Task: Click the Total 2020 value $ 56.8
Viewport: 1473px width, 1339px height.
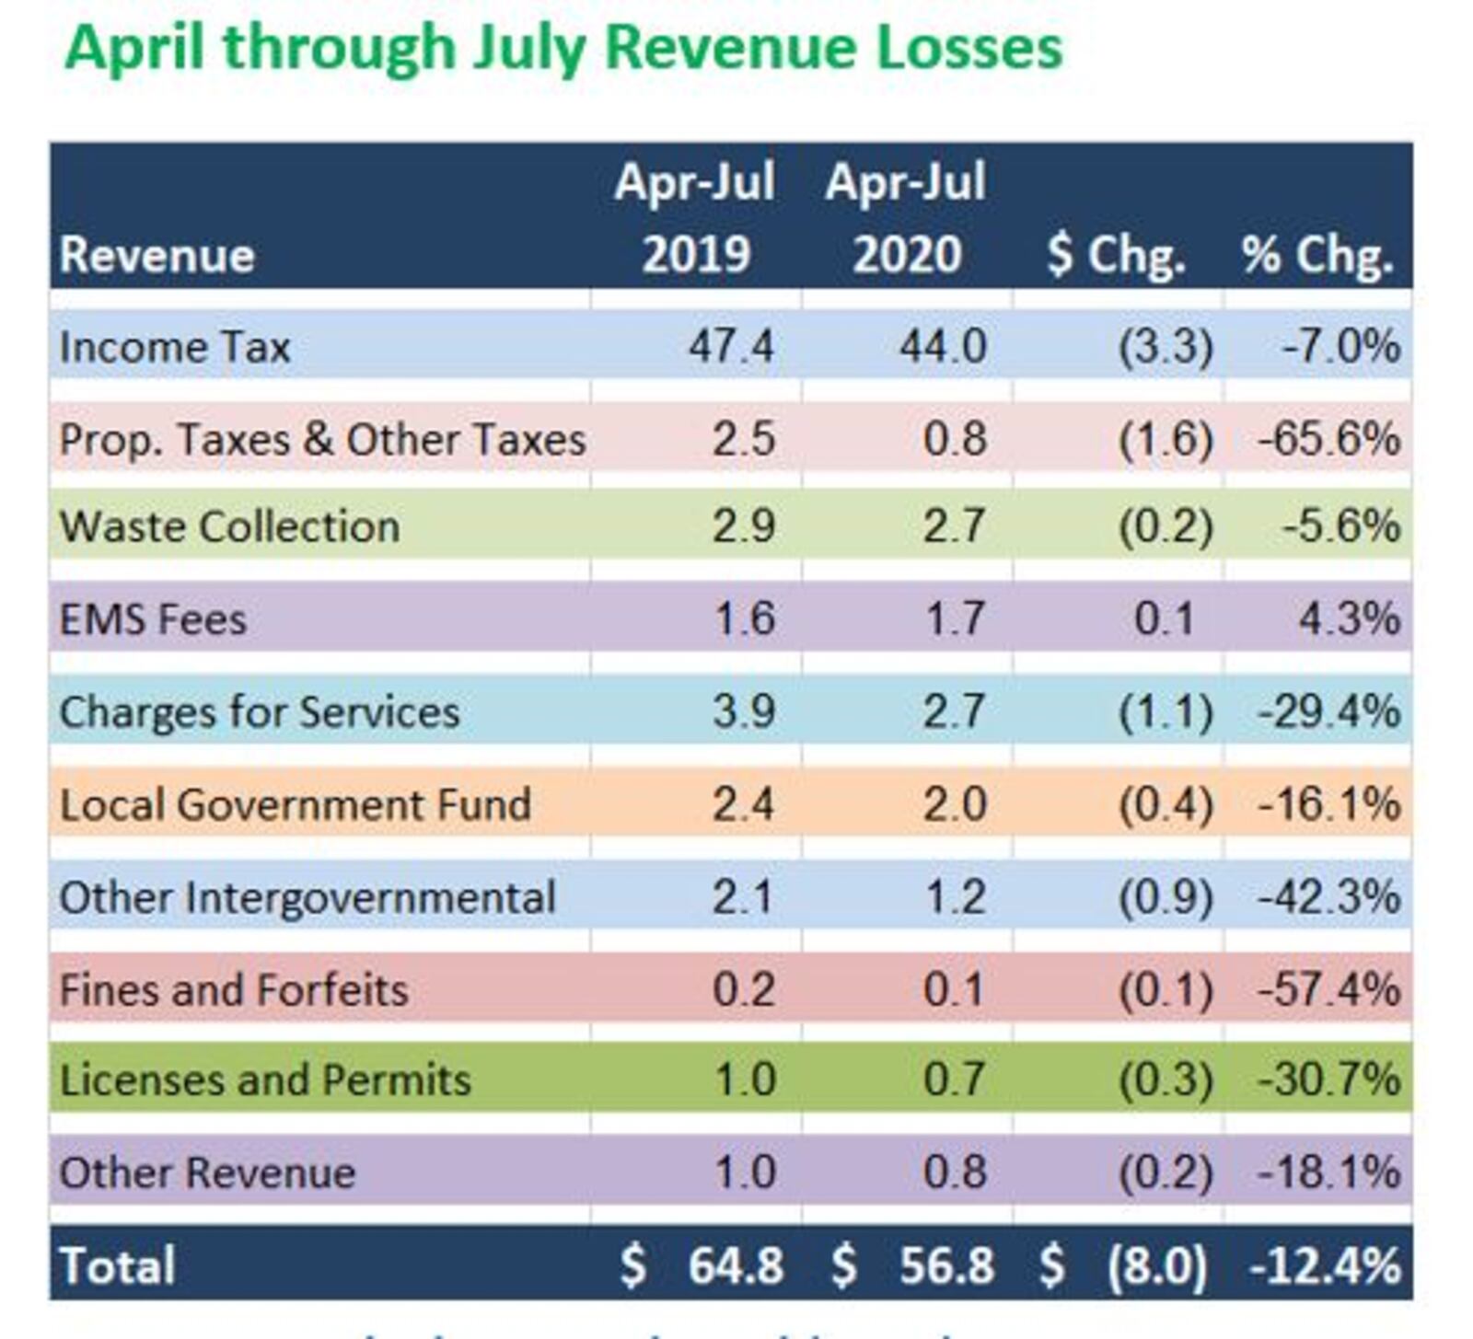Action: pyautogui.click(x=912, y=1265)
